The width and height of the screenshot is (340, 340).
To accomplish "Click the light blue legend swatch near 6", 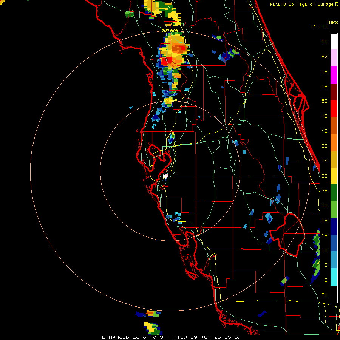I will click(x=334, y=260).
